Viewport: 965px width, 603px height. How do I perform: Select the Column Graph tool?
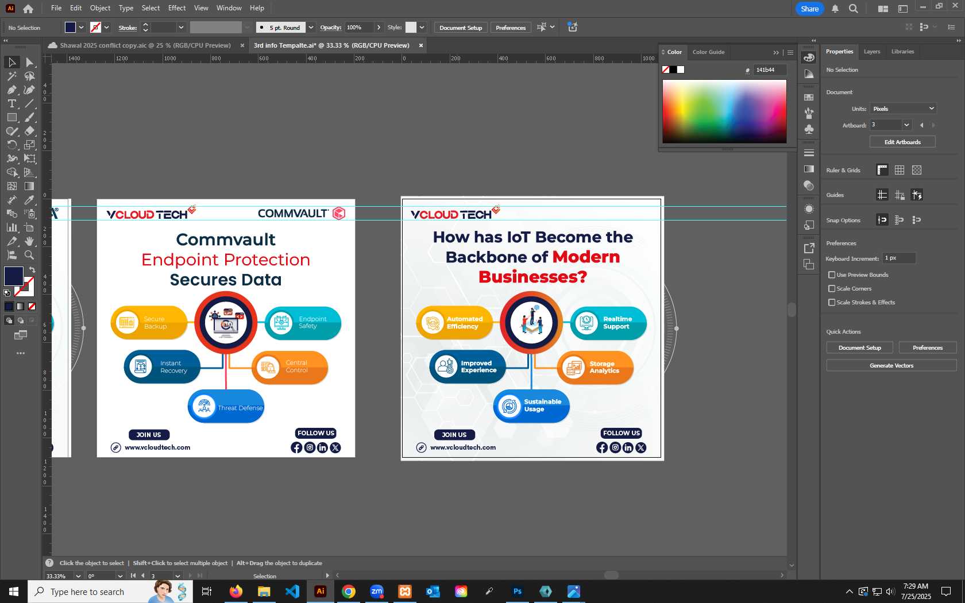(x=11, y=227)
